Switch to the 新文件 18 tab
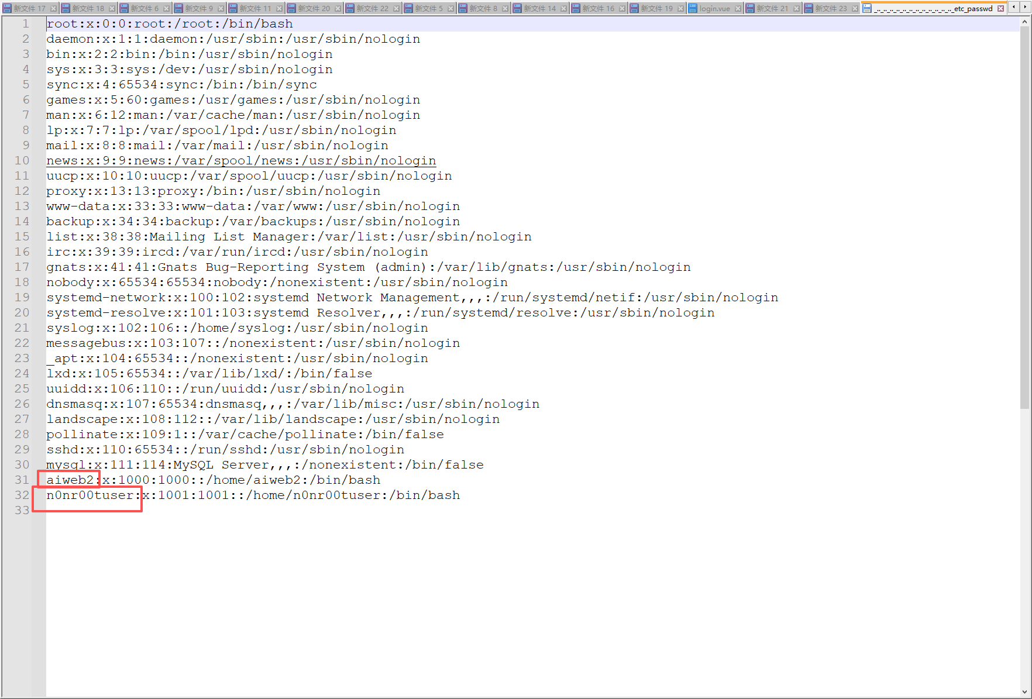The width and height of the screenshot is (1032, 699). (88, 9)
